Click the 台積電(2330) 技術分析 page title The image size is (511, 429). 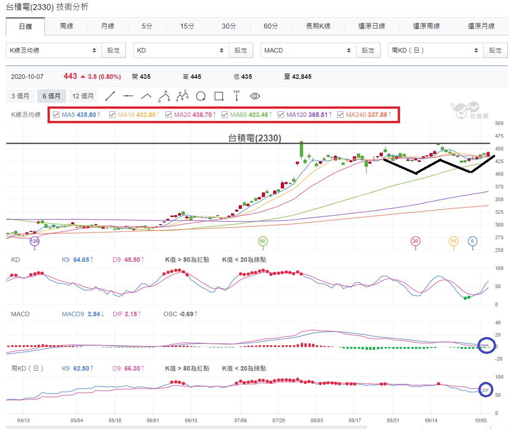coord(47,7)
